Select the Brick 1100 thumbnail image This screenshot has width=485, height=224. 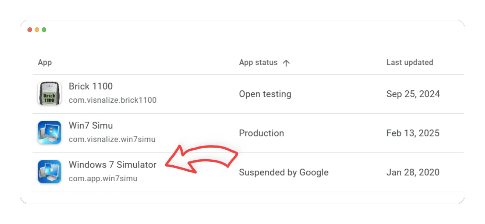pos(49,93)
